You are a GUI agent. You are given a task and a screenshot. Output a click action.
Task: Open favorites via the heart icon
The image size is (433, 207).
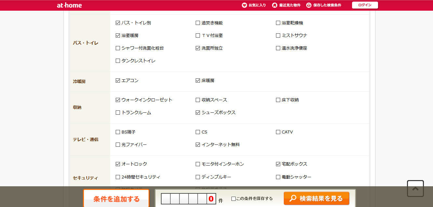[x=244, y=5]
